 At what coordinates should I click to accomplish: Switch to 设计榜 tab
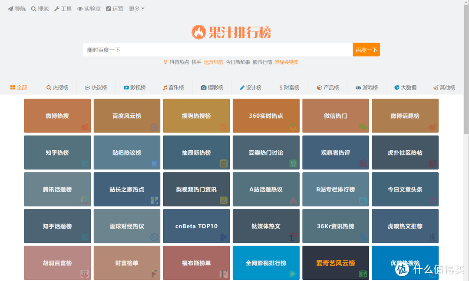point(251,87)
